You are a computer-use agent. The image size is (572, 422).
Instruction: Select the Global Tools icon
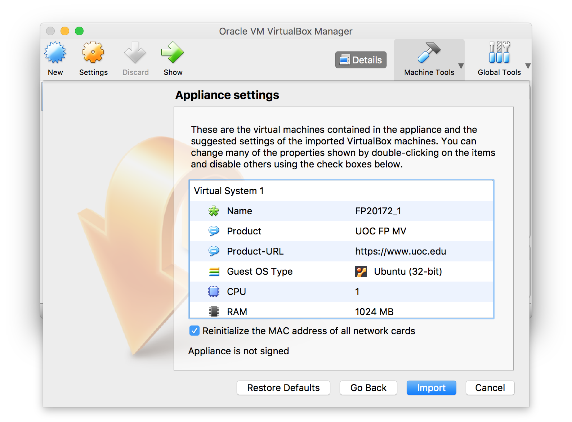point(499,53)
